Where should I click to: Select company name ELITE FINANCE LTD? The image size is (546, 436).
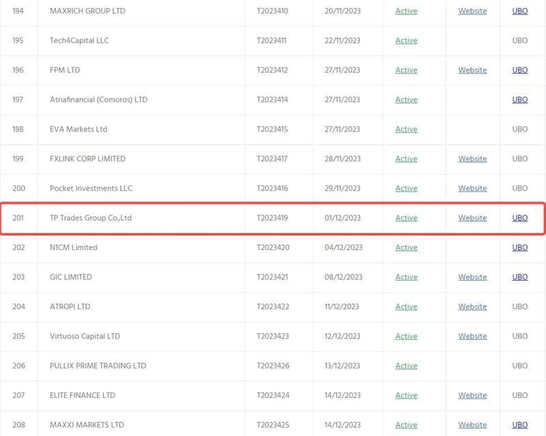point(83,395)
